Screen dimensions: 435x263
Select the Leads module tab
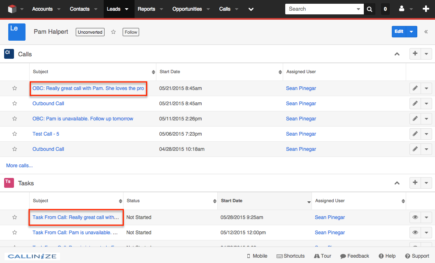click(x=114, y=9)
